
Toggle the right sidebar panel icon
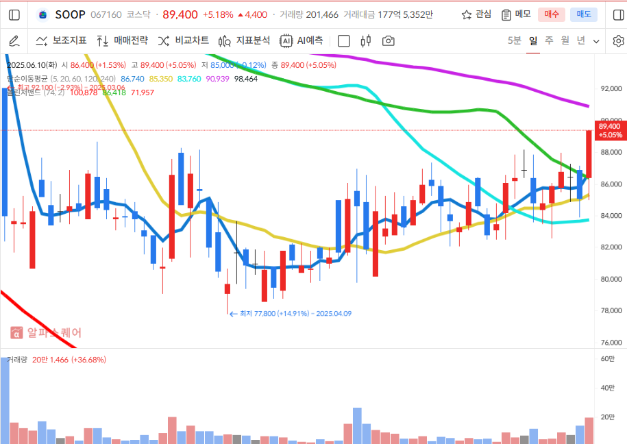(618, 15)
